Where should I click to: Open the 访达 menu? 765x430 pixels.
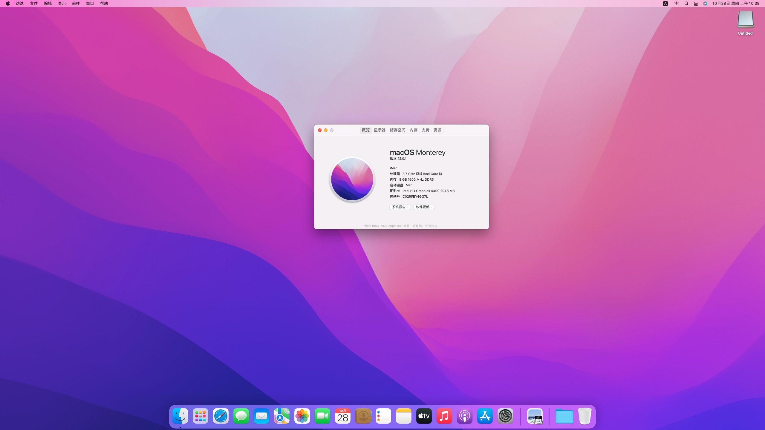tap(20, 4)
